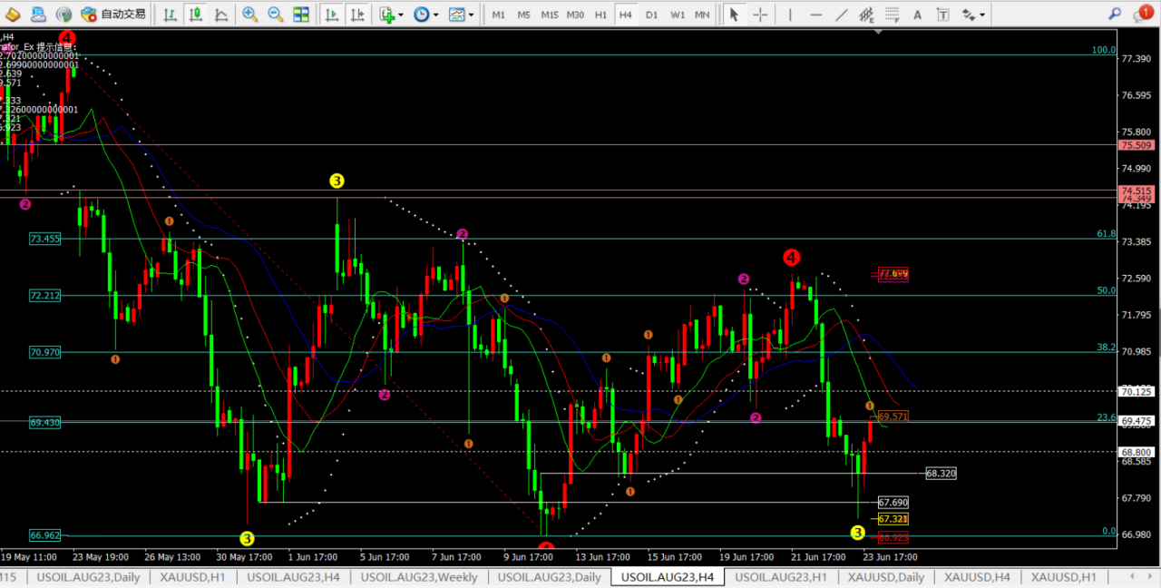Switch to the USOIL.AUG23,H1 tab
Image resolution: width=1161 pixels, height=588 pixels.
781,577
